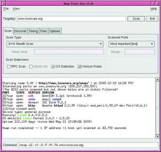This screenshot has height=152, width=161.
Task: Switch to the Timing tab
Action: 33,31
